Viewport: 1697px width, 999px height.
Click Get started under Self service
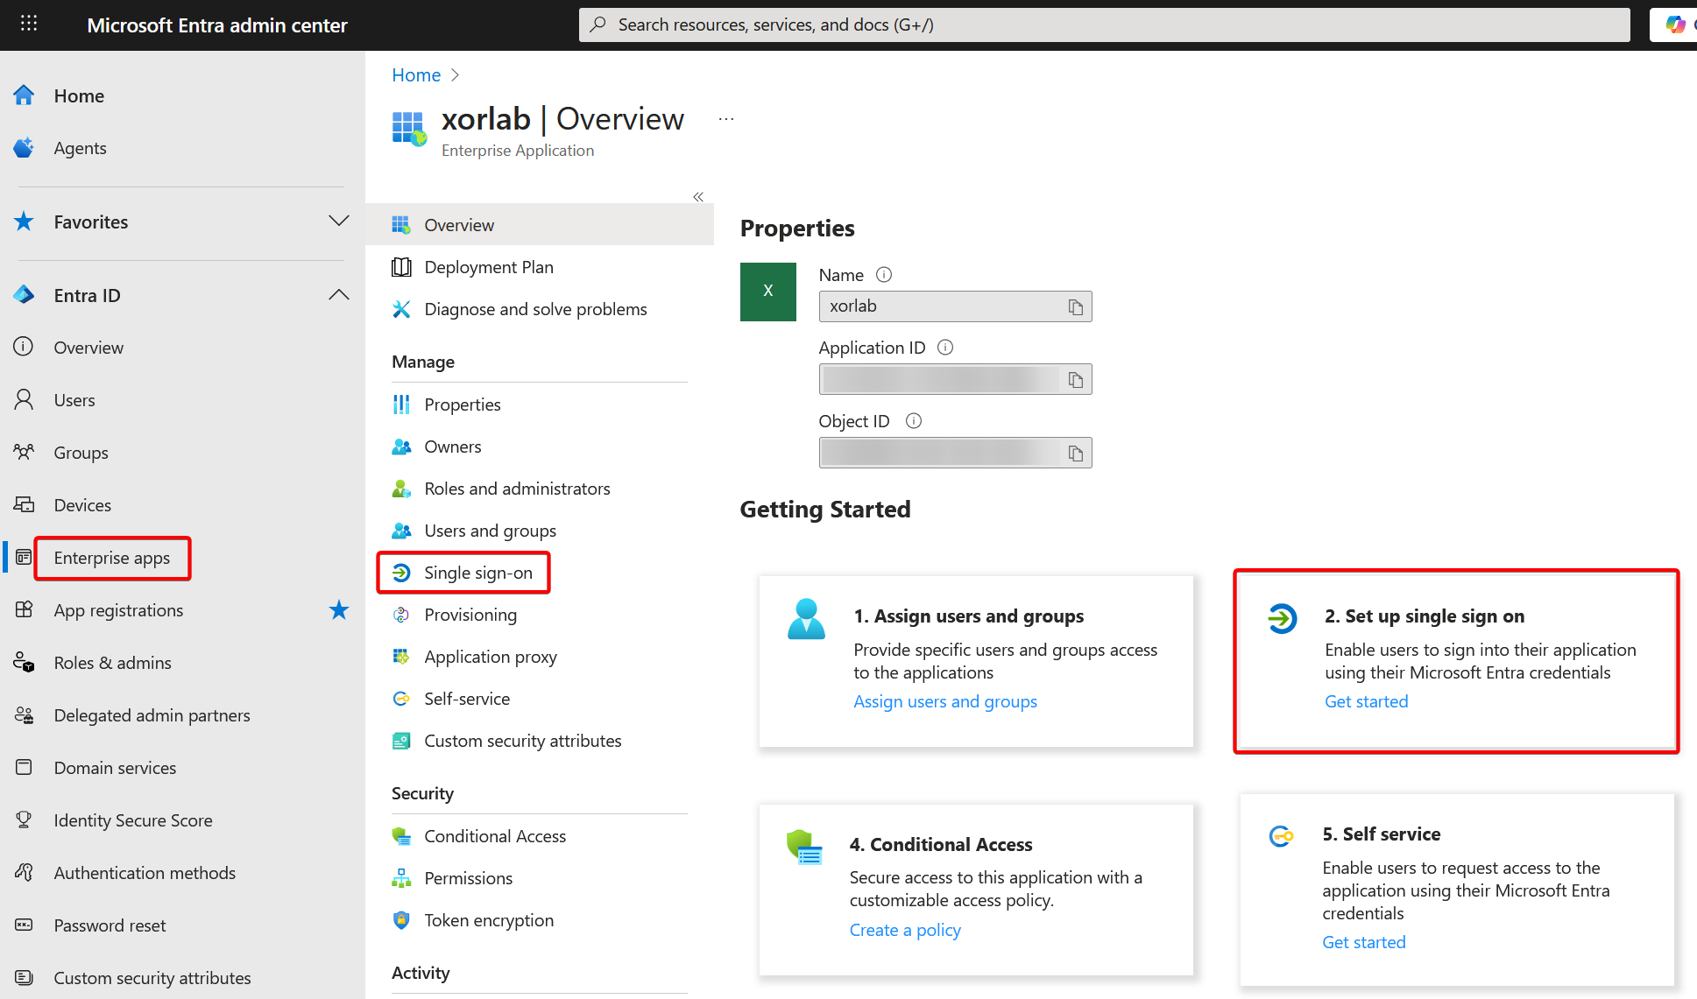click(x=1363, y=942)
